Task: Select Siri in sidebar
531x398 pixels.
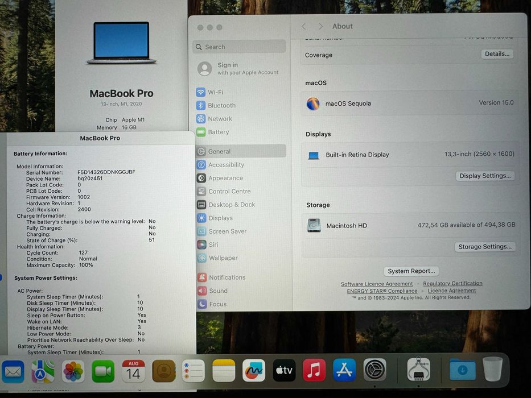Action: click(241, 244)
